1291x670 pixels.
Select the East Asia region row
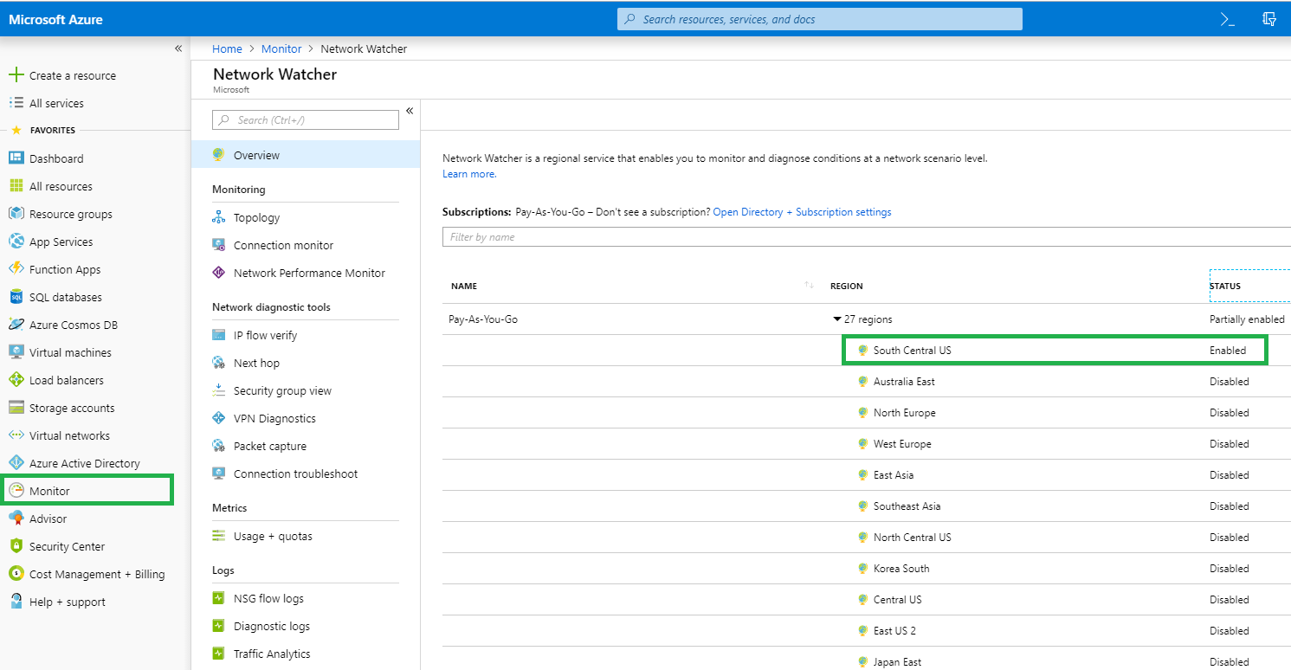866,475
